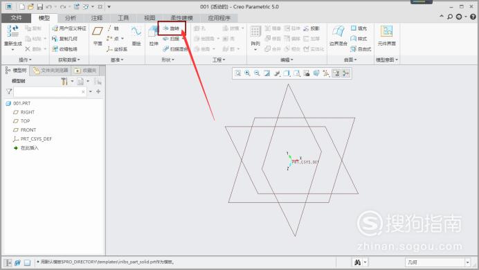Toggle datum display filters in graphics toolbar
479x270 pixels.
pos(326,73)
